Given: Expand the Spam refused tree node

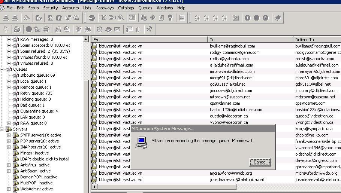Looking at the screenshot, I should coord(9,51).
